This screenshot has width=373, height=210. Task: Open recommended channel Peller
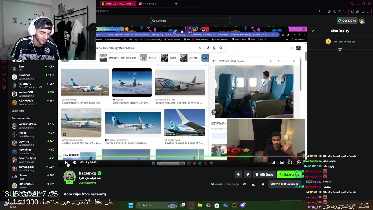tap(33, 134)
